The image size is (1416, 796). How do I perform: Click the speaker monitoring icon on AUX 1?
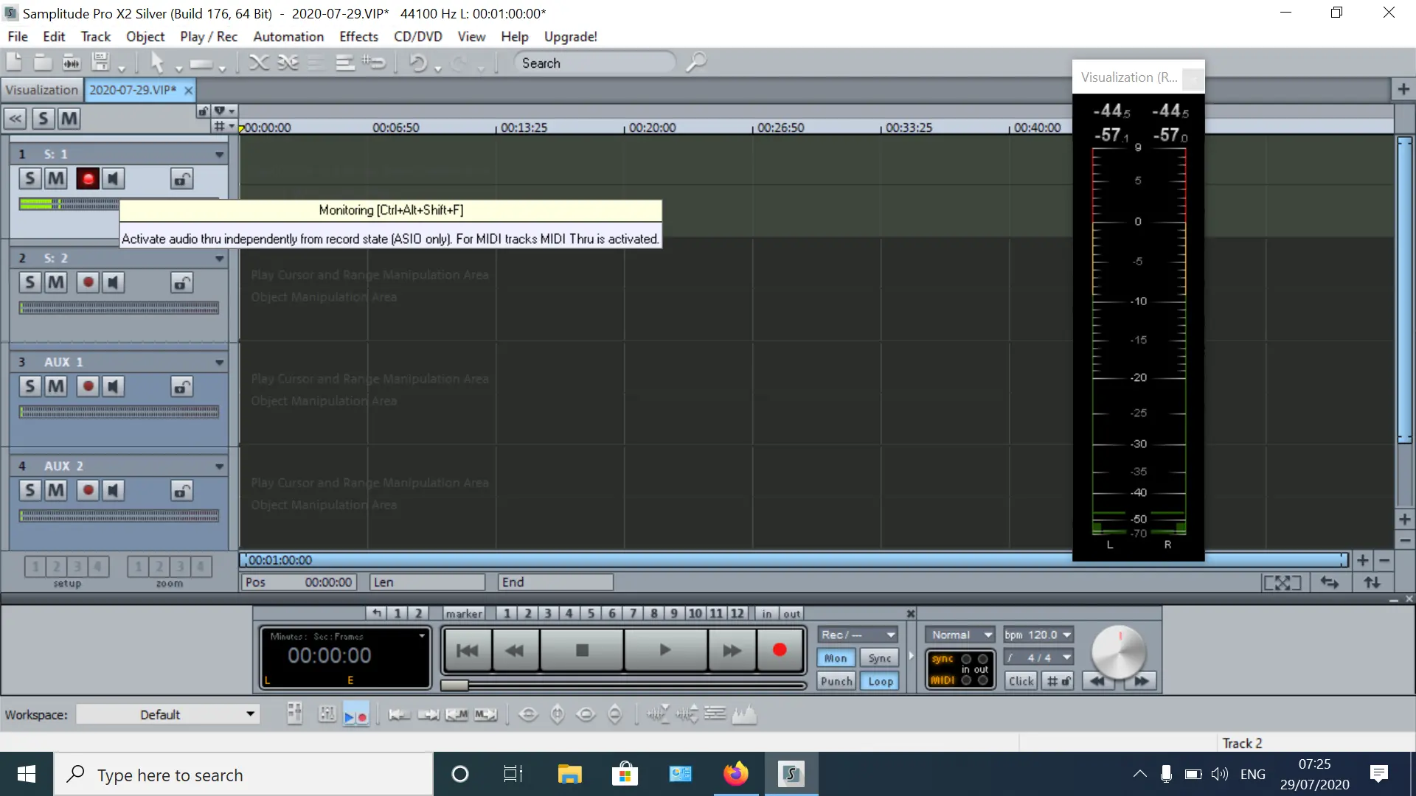coord(113,387)
